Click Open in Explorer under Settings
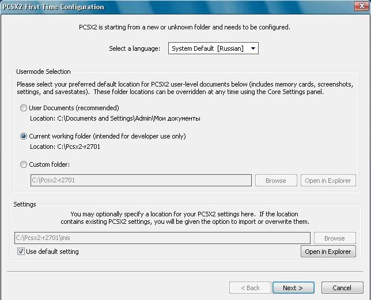371x300 pixels. (x=328, y=252)
